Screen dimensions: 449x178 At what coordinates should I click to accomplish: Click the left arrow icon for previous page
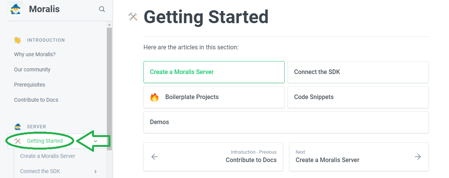(154, 157)
